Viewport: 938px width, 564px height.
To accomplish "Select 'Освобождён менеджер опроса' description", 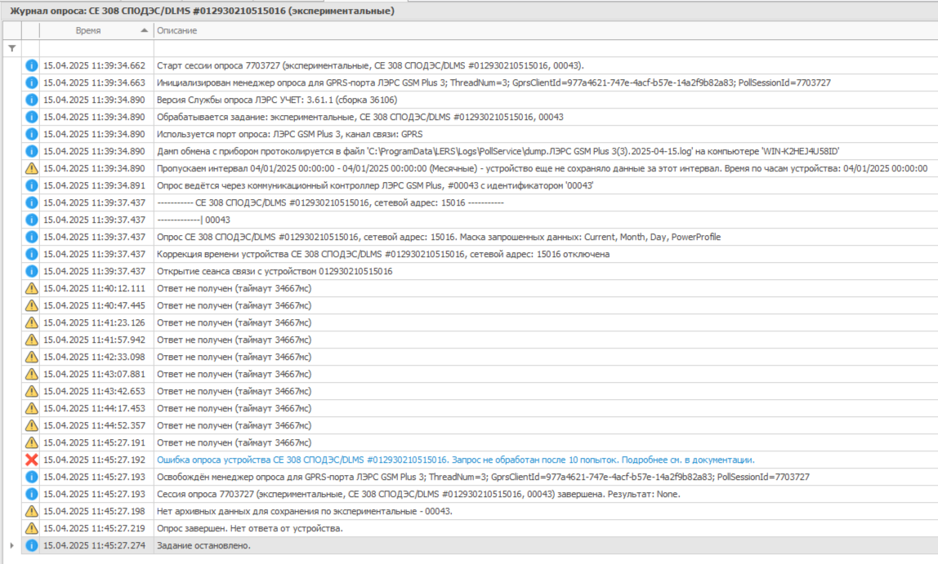I will [x=483, y=477].
